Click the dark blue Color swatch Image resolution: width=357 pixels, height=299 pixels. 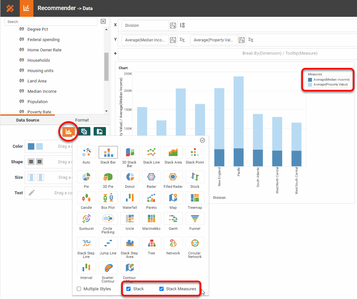(x=31, y=146)
